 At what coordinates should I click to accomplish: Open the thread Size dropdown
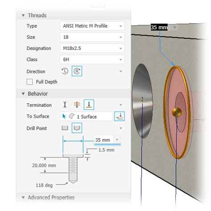pyautogui.click(x=92, y=37)
